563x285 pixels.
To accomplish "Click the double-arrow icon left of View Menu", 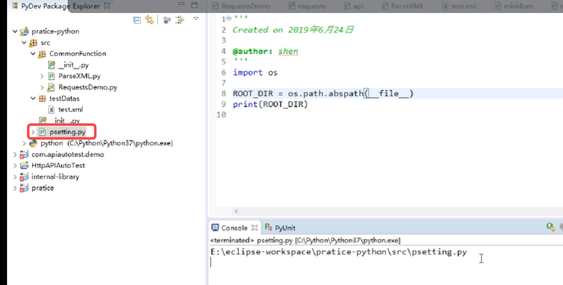I will (x=180, y=20).
